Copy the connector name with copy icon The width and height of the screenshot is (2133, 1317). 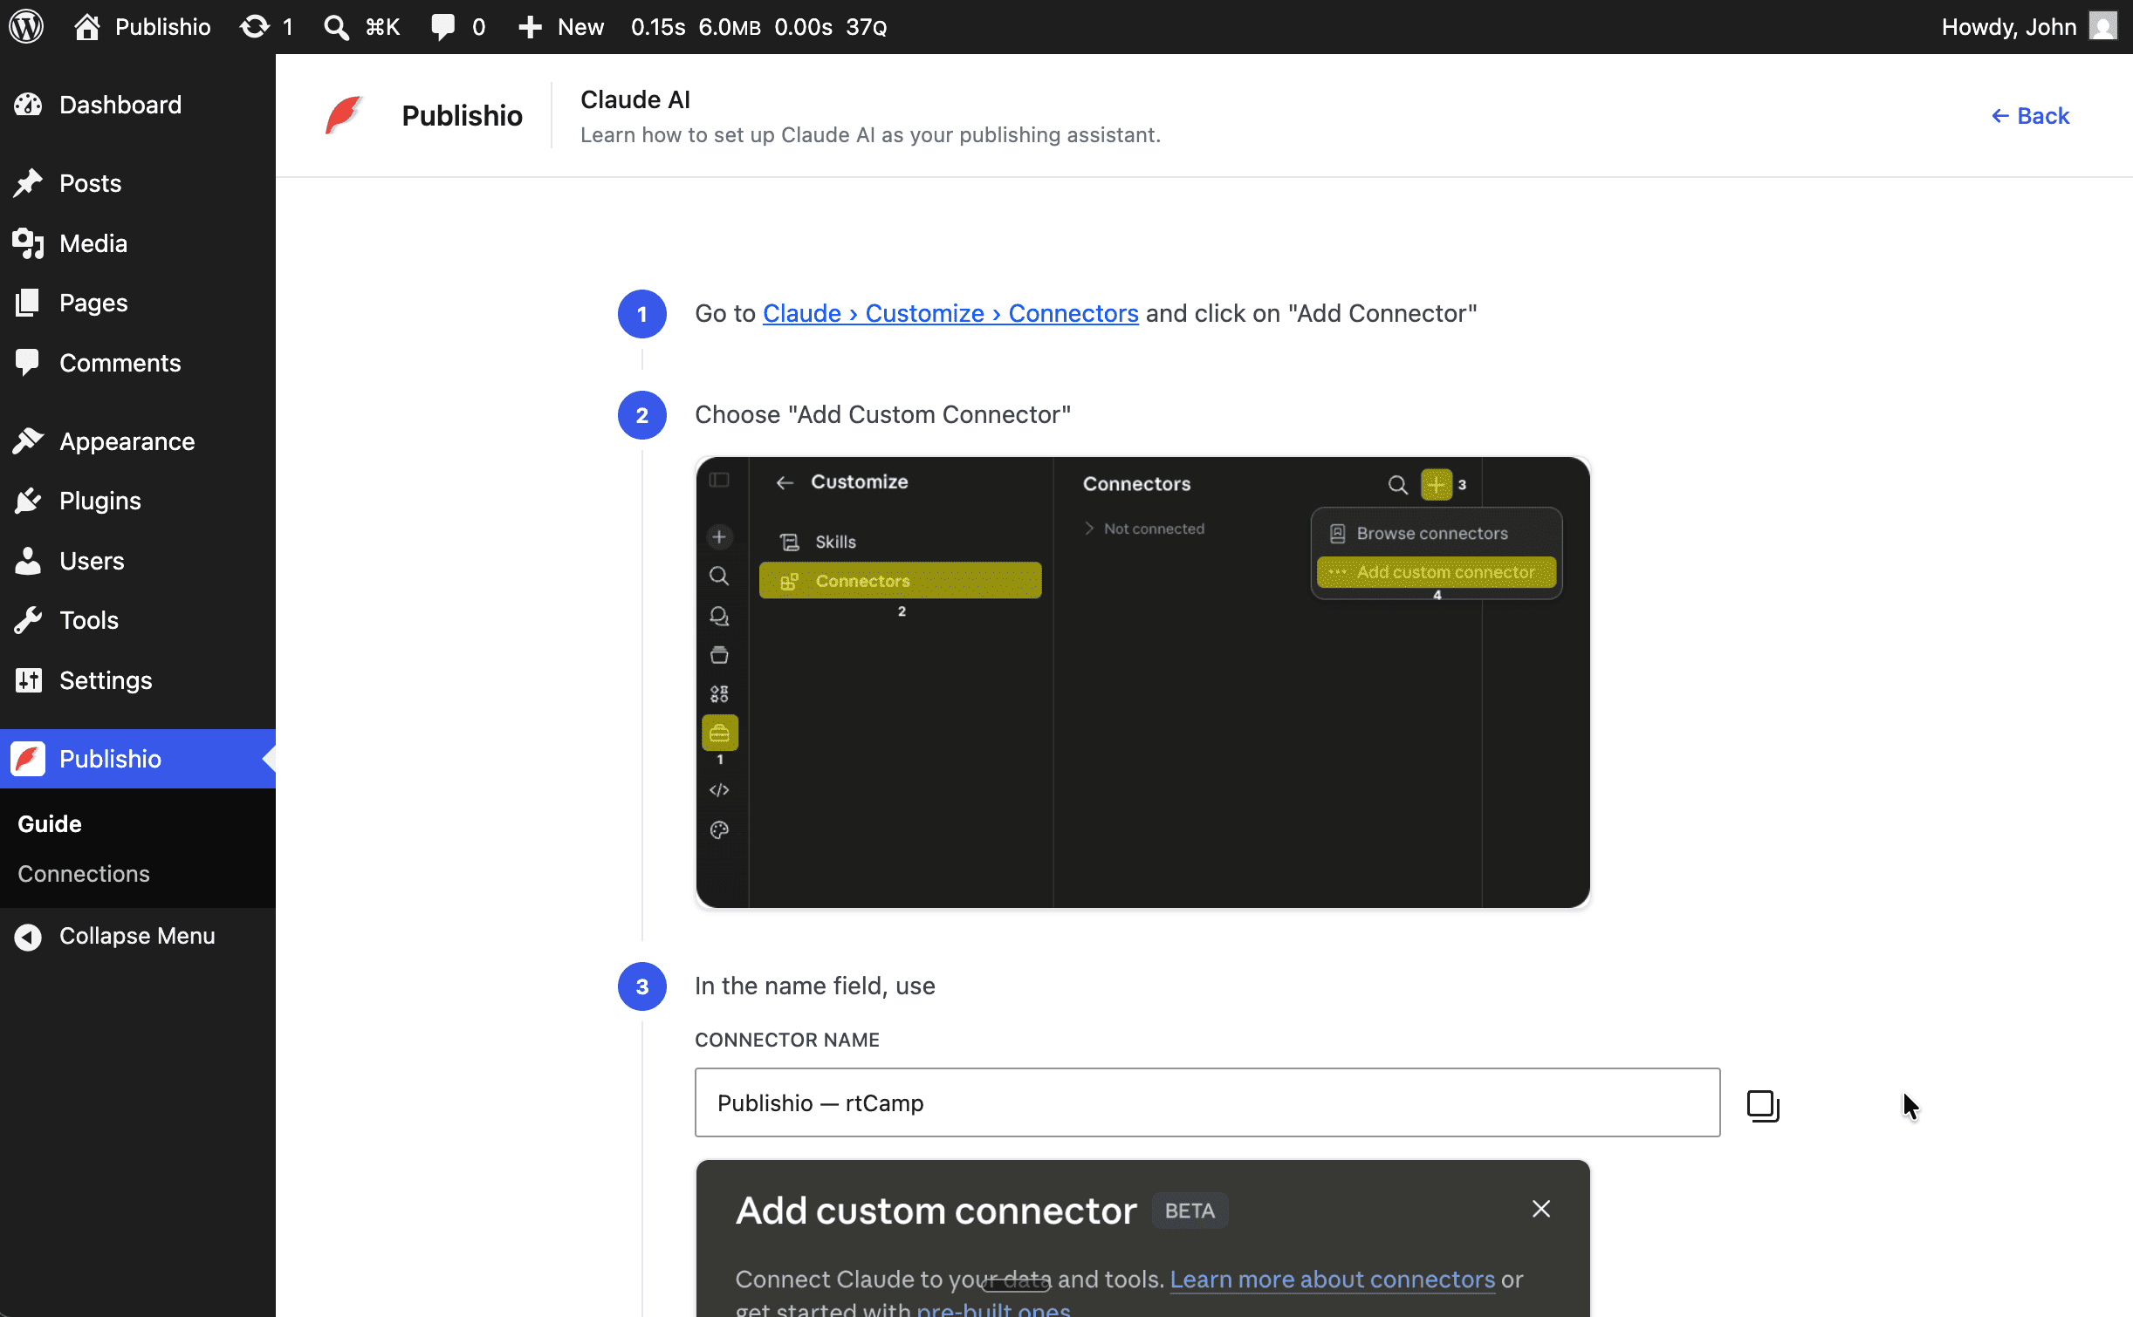click(x=1763, y=1105)
